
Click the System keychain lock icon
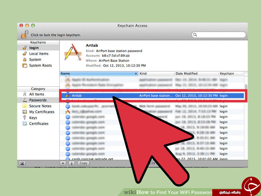[25, 60]
